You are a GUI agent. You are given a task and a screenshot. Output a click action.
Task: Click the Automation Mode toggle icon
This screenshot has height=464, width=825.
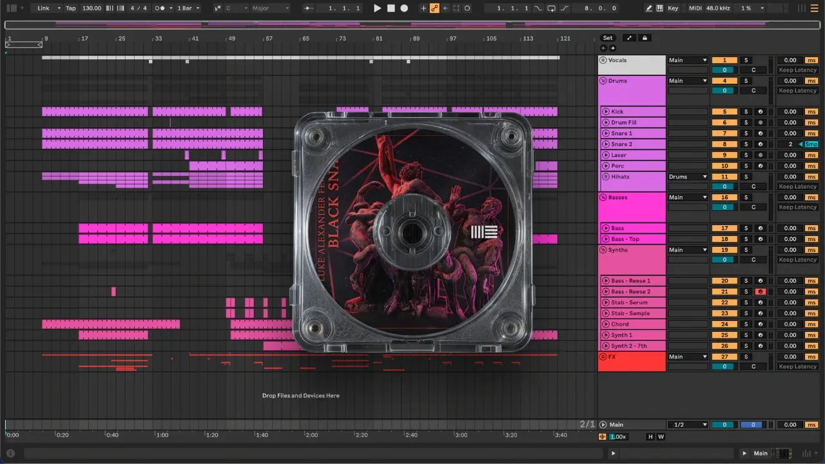point(630,38)
